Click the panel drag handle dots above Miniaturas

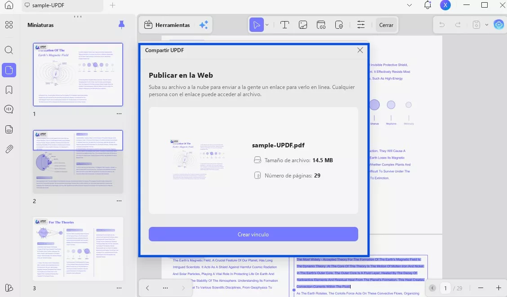pos(78,17)
